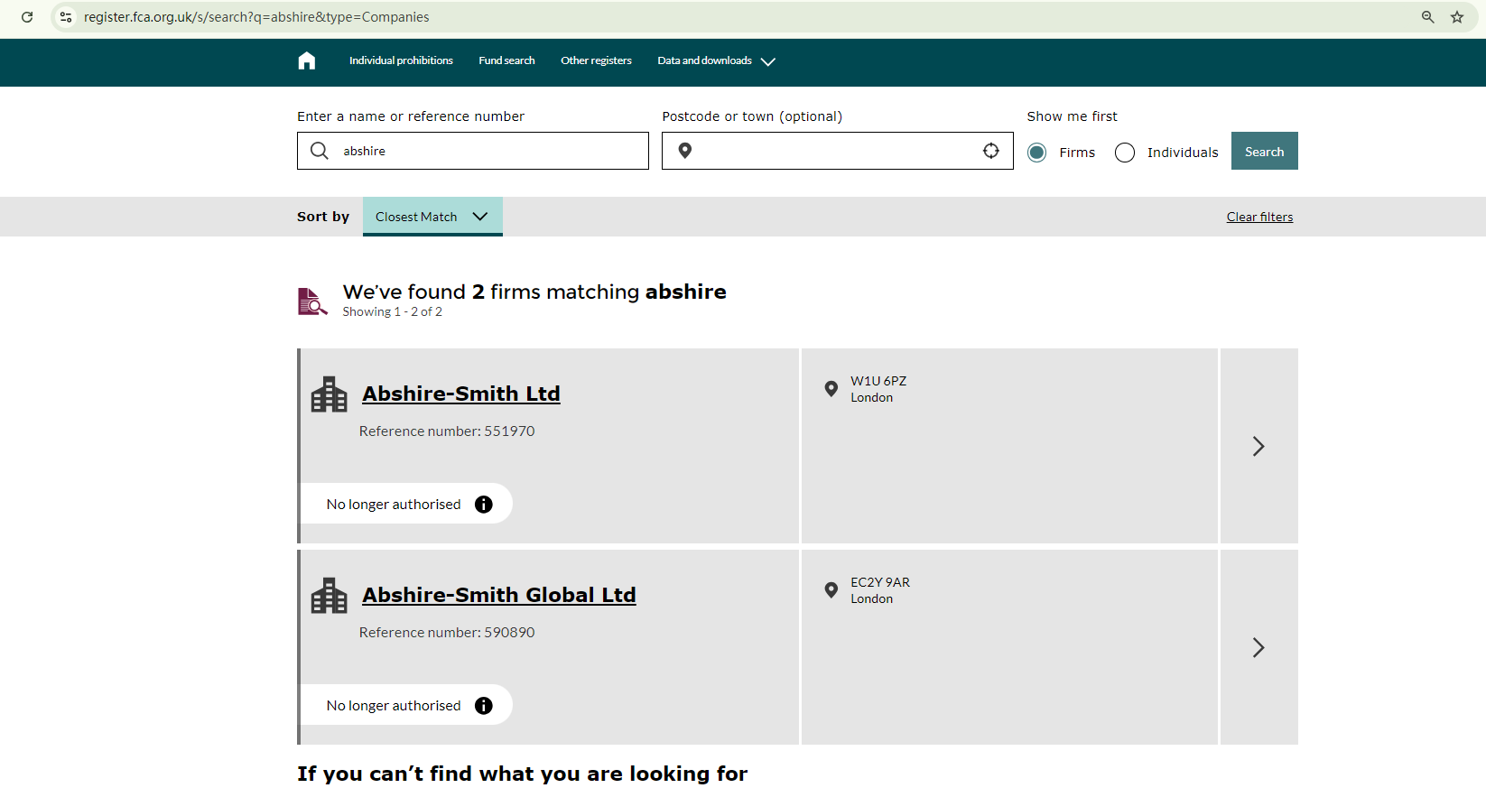
Task: Reload the page with browser refresh icon
Action: point(27,17)
